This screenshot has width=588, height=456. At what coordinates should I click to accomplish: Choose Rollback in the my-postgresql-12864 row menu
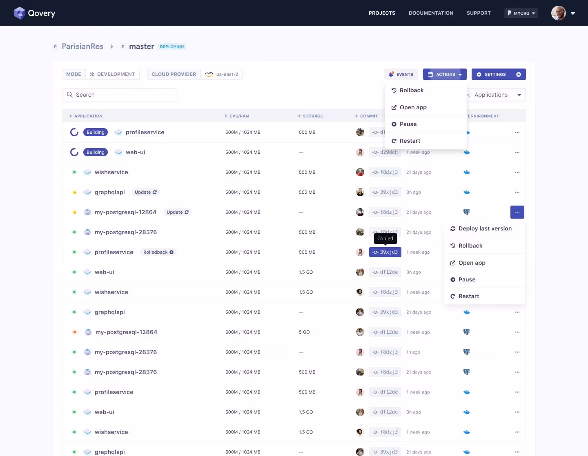(x=485, y=246)
